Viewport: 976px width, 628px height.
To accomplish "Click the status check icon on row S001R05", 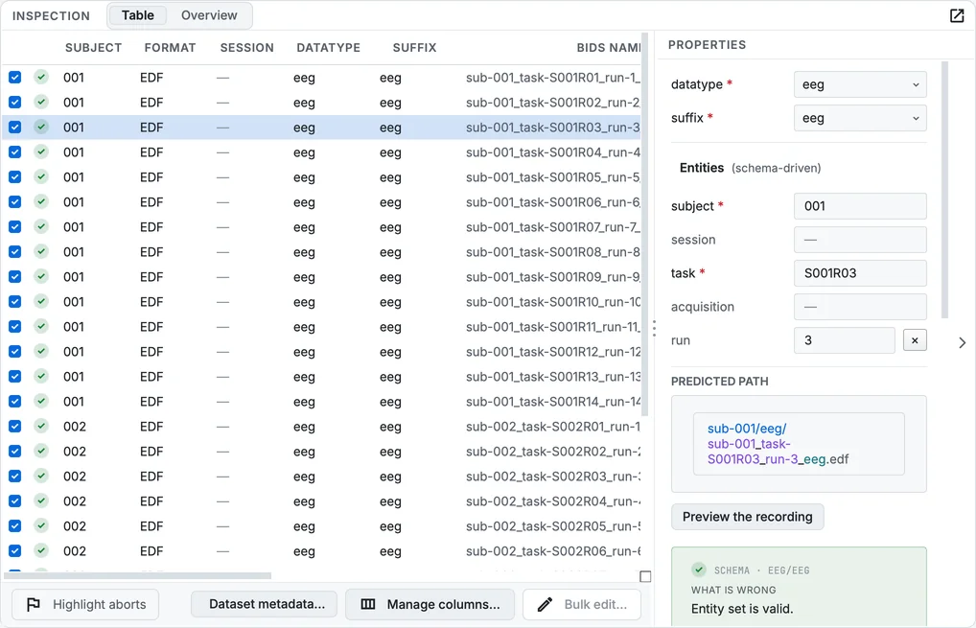I will point(41,176).
